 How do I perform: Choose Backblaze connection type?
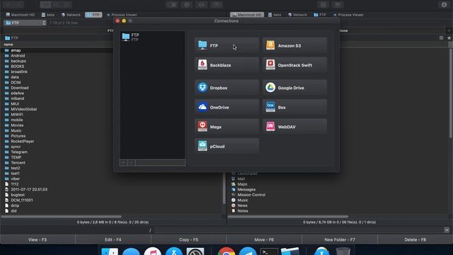pos(226,65)
